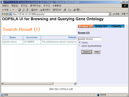Image resolution: width=129 pixels, height=97 pixels.
Task: Click the Search Result (1) heading
Action: point(21,29)
